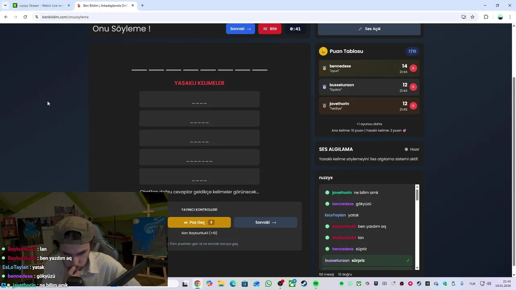The height and width of the screenshot is (290, 516).
Task: Open Chrome from the taskbar
Action: tap(197, 284)
